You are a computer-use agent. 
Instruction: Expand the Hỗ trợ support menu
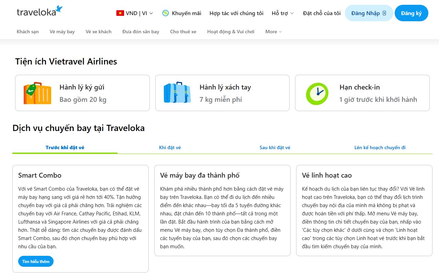click(283, 13)
